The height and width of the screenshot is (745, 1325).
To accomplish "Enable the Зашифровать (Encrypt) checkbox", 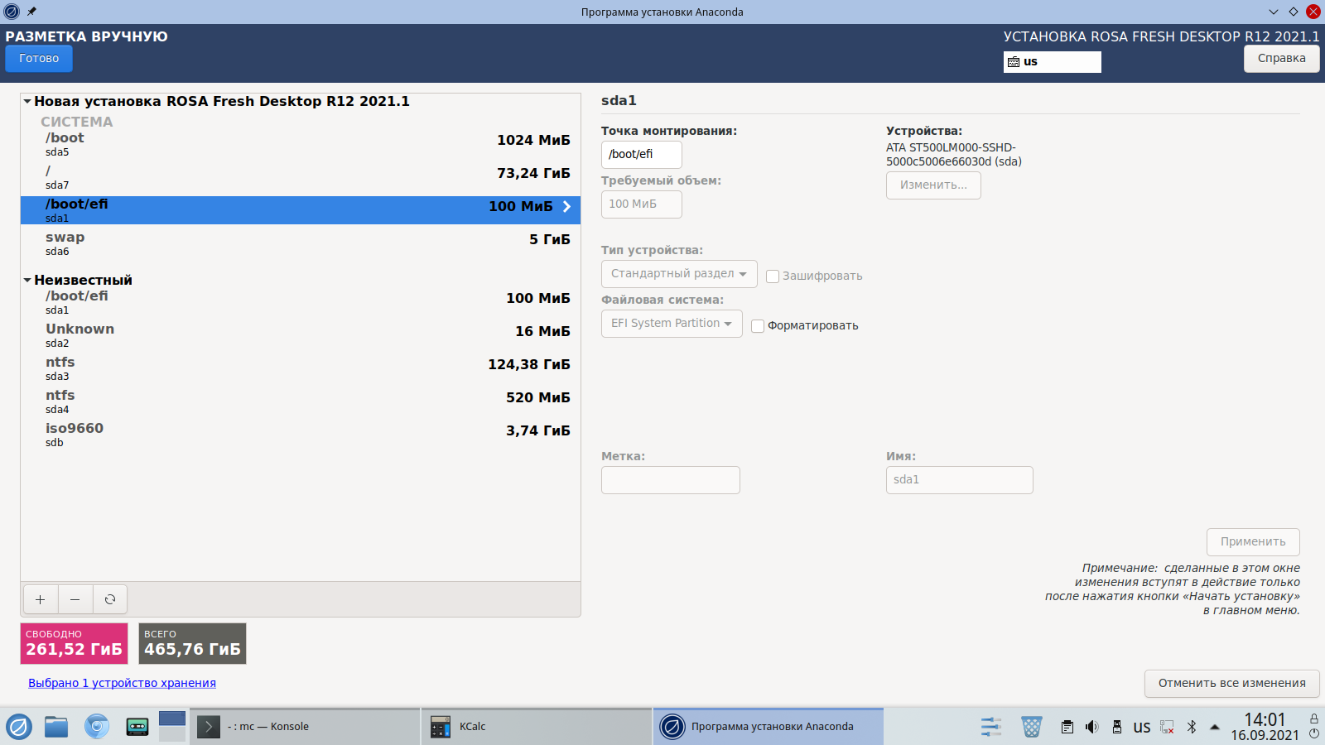I will click(773, 276).
